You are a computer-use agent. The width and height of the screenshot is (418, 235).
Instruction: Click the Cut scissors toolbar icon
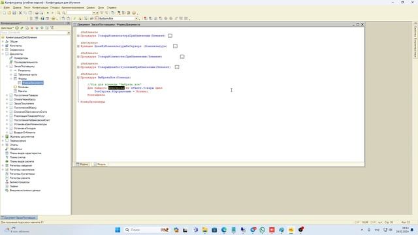pos(20,13)
